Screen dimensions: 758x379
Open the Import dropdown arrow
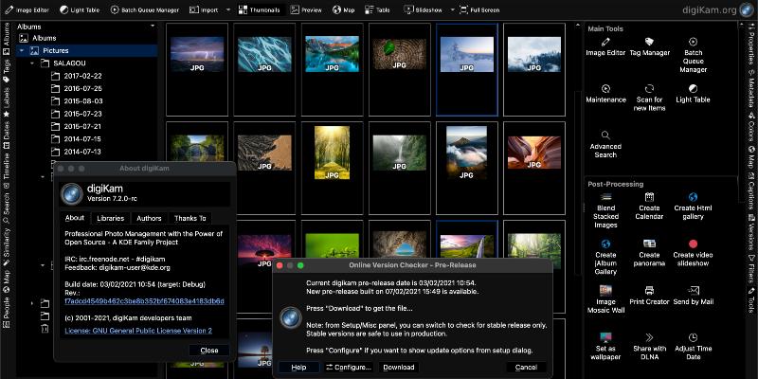(x=228, y=9)
